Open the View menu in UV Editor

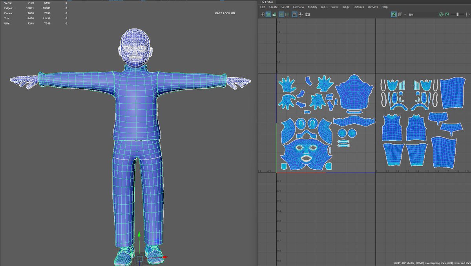(x=334, y=7)
